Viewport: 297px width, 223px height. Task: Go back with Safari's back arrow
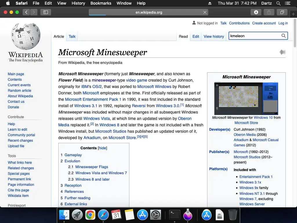point(26,12)
